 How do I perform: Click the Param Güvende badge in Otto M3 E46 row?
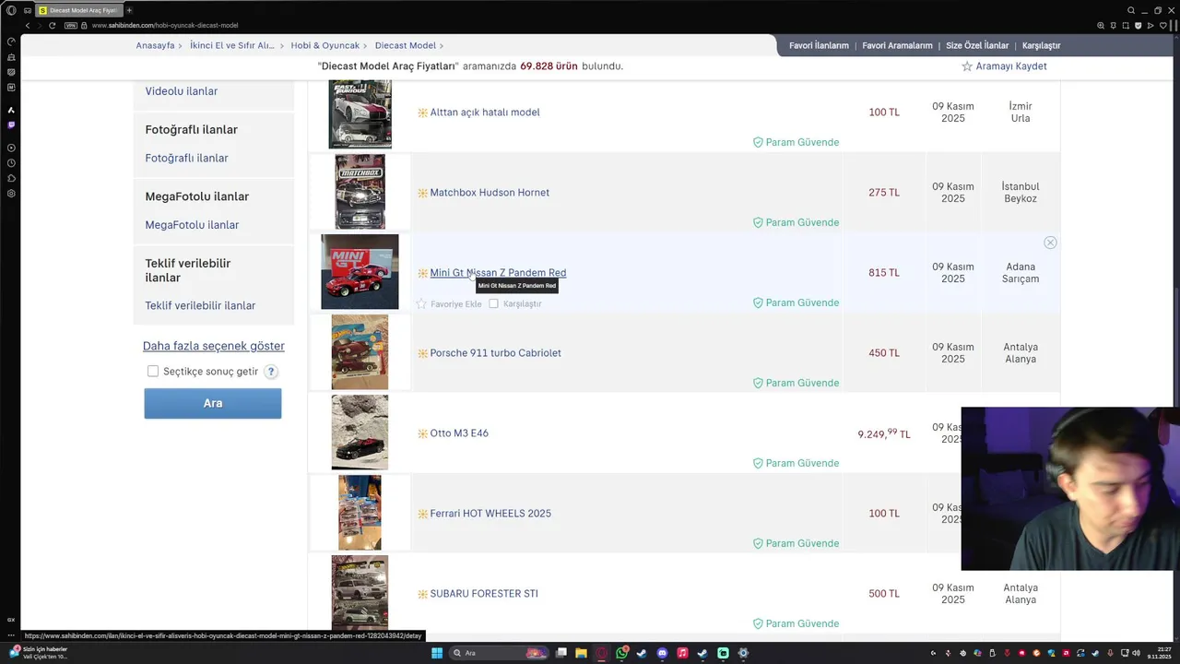(x=796, y=463)
